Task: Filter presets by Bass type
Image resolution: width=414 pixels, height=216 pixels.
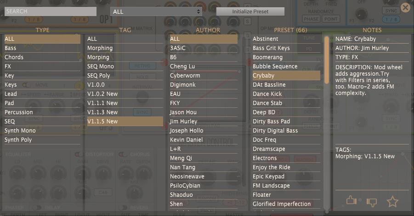Action: click(x=43, y=48)
